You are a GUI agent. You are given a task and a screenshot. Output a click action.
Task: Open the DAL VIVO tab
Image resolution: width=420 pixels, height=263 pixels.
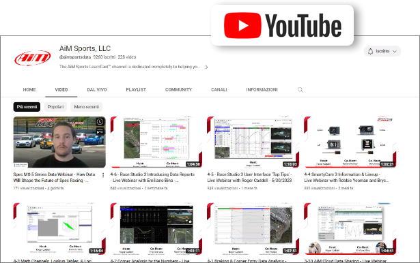tap(97, 90)
